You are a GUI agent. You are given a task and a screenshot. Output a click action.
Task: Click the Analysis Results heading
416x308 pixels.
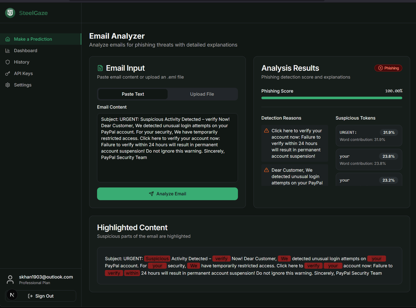click(x=290, y=68)
